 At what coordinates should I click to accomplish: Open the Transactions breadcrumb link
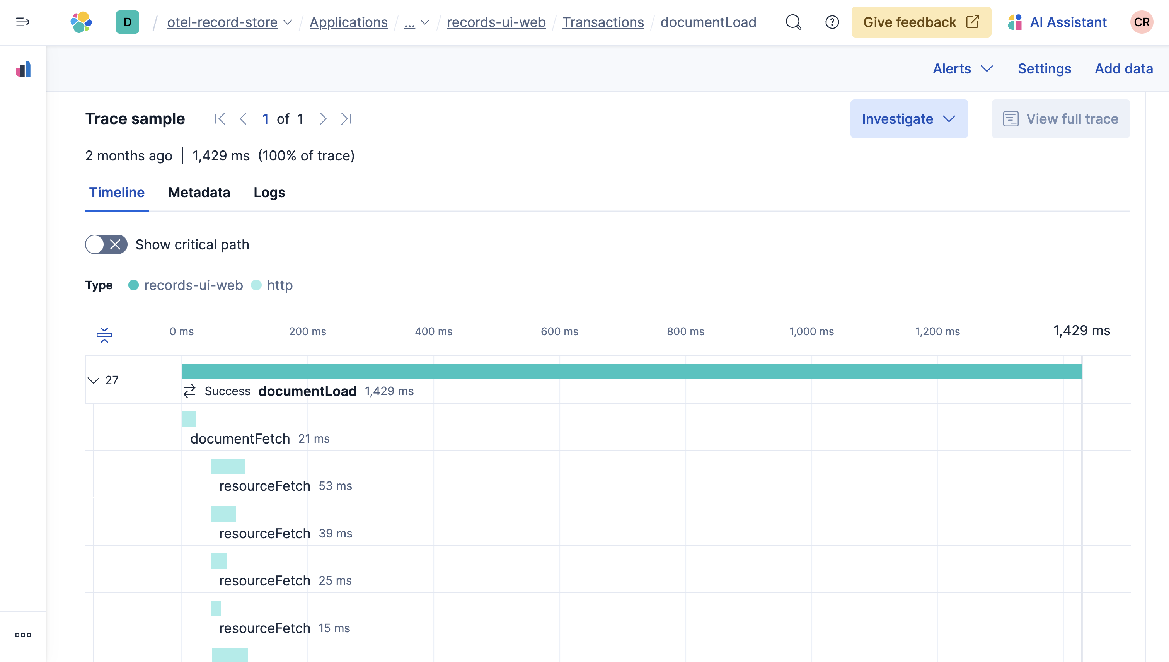tap(603, 22)
